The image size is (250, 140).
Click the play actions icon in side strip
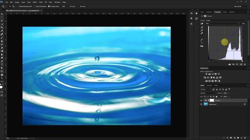tap(196, 14)
